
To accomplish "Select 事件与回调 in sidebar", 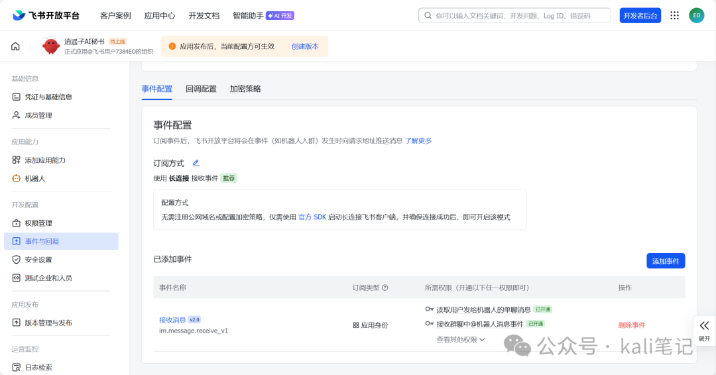I will click(x=61, y=241).
